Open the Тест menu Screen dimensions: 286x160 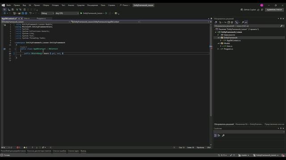click(x=63, y=5)
